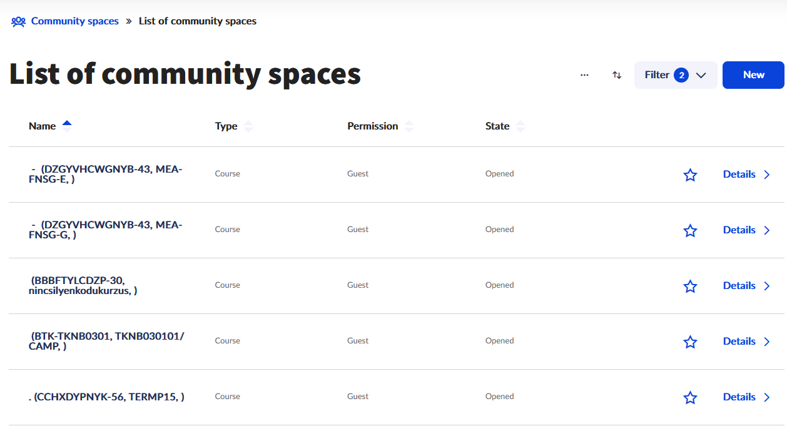Click the Name column header
Image resolution: width=787 pixels, height=426 pixels.
(42, 126)
